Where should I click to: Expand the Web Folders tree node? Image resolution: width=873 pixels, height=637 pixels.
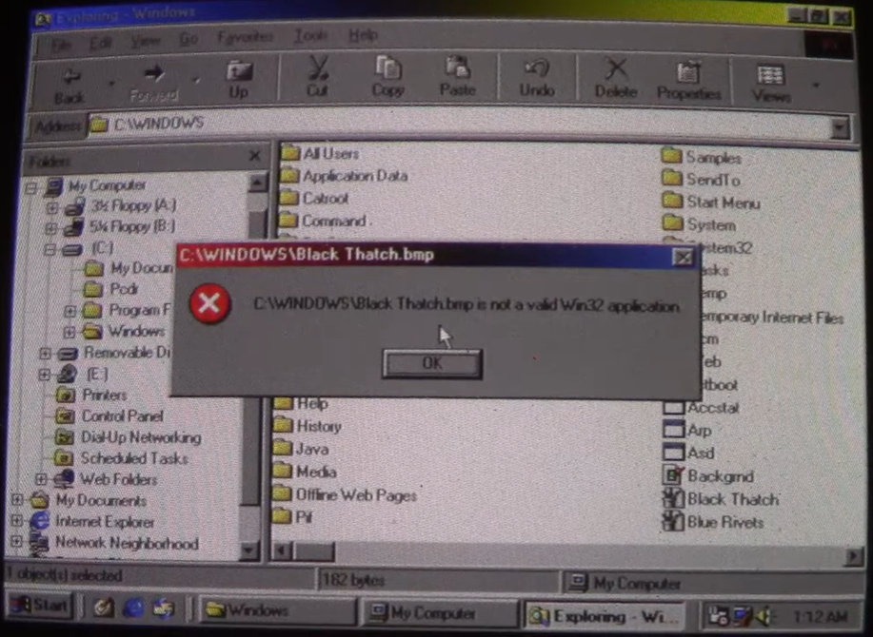point(41,478)
